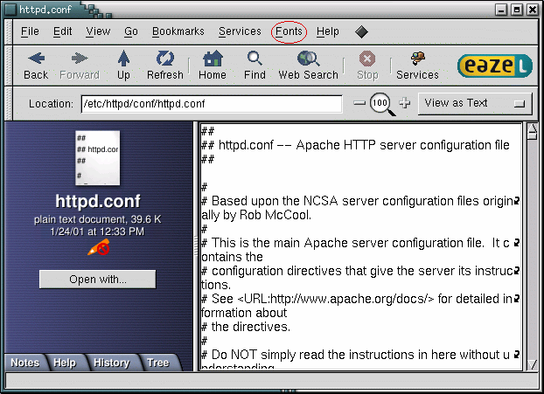
Task: Open the title bar window menu icon
Action: coord(10,10)
